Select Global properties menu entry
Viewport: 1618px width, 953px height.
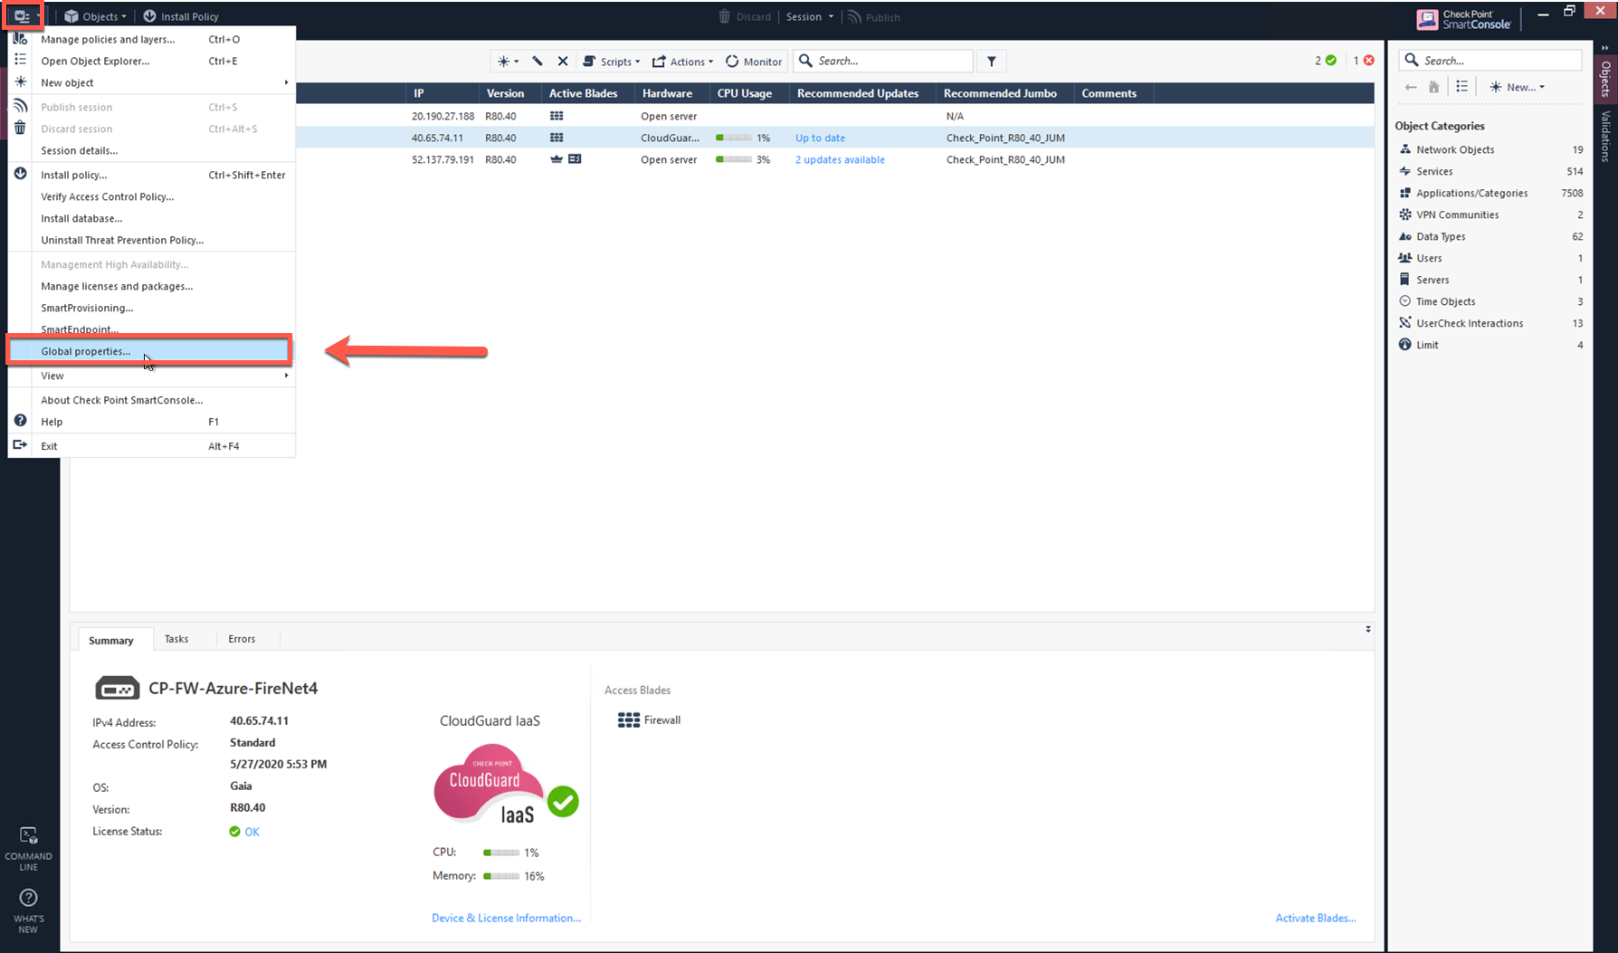coord(86,351)
